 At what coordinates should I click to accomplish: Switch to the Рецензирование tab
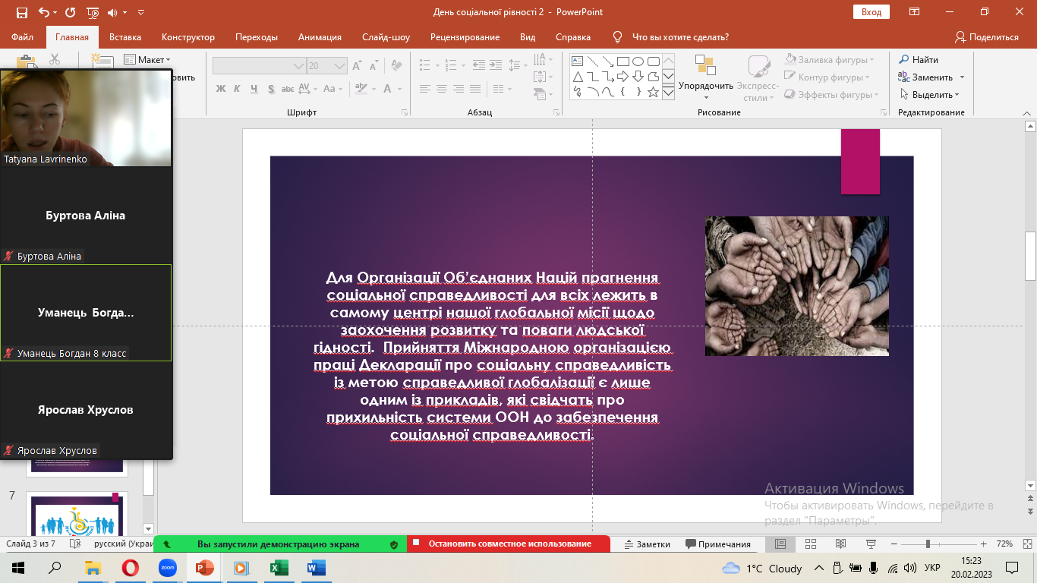pyautogui.click(x=465, y=37)
